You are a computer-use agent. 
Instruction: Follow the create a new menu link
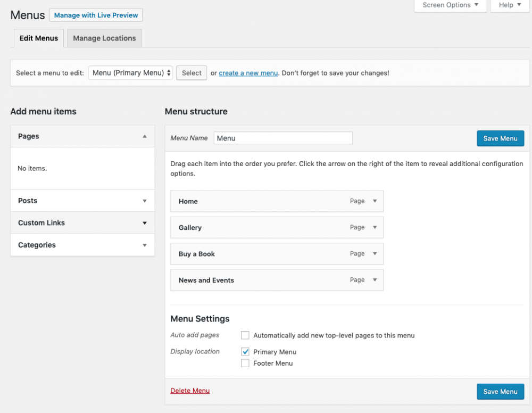(x=248, y=73)
